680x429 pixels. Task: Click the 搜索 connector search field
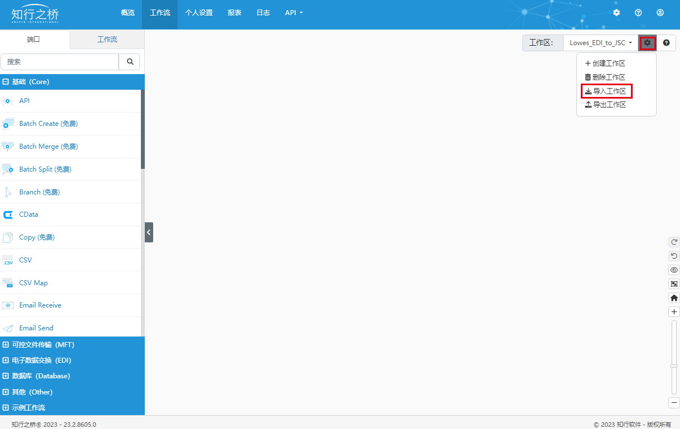click(60, 62)
